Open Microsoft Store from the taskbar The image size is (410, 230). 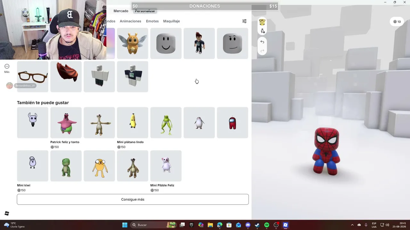[x=229, y=225]
